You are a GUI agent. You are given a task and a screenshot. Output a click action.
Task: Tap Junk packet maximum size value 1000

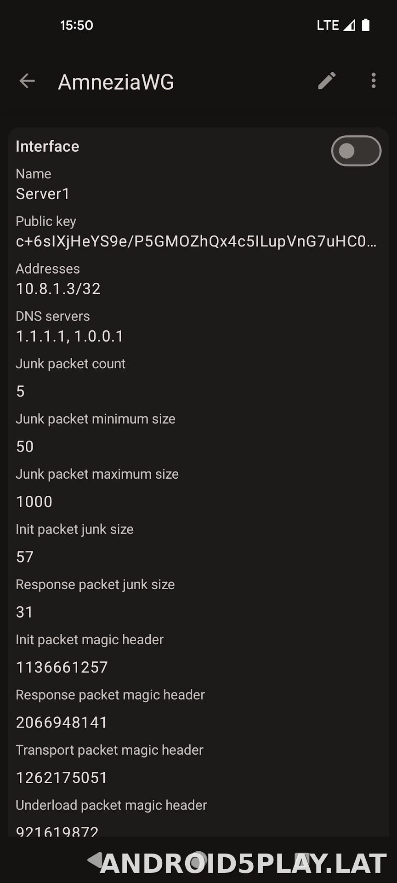(x=34, y=502)
